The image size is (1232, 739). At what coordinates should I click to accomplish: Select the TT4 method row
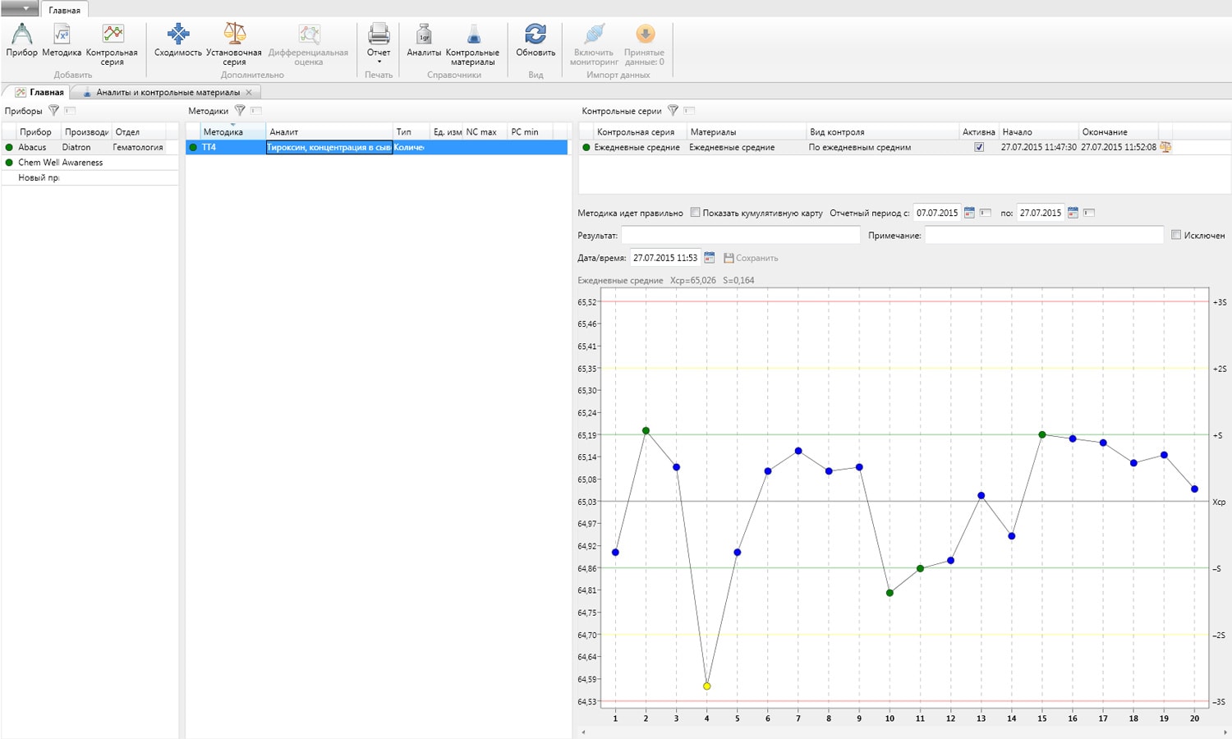coord(377,147)
